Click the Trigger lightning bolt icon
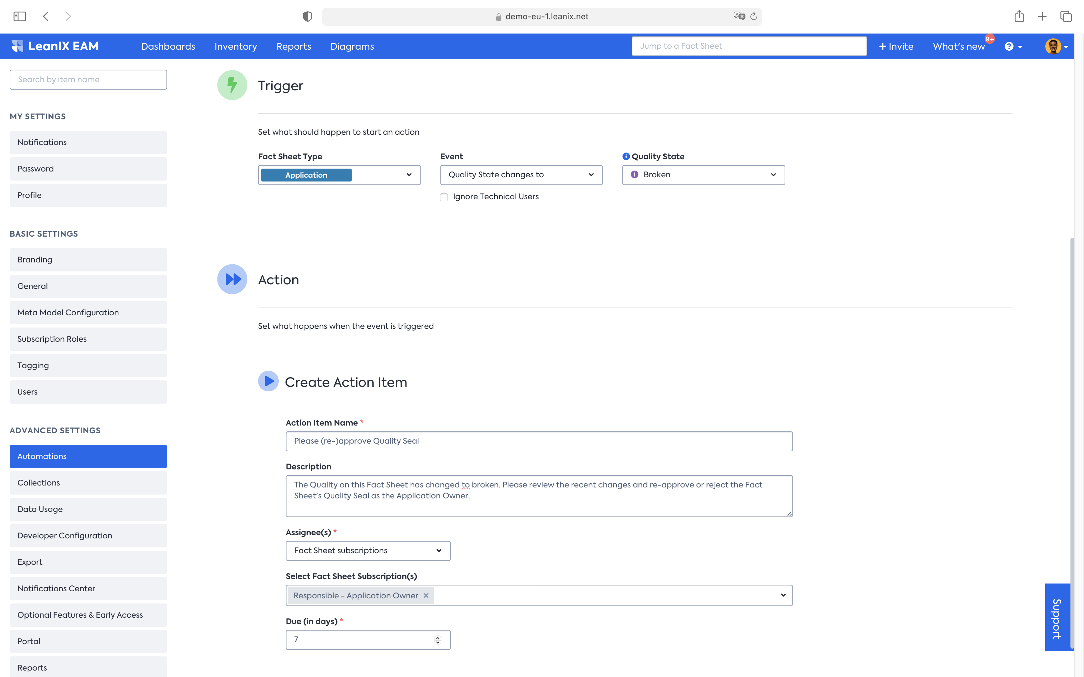The height and width of the screenshot is (677, 1084). coord(231,86)
